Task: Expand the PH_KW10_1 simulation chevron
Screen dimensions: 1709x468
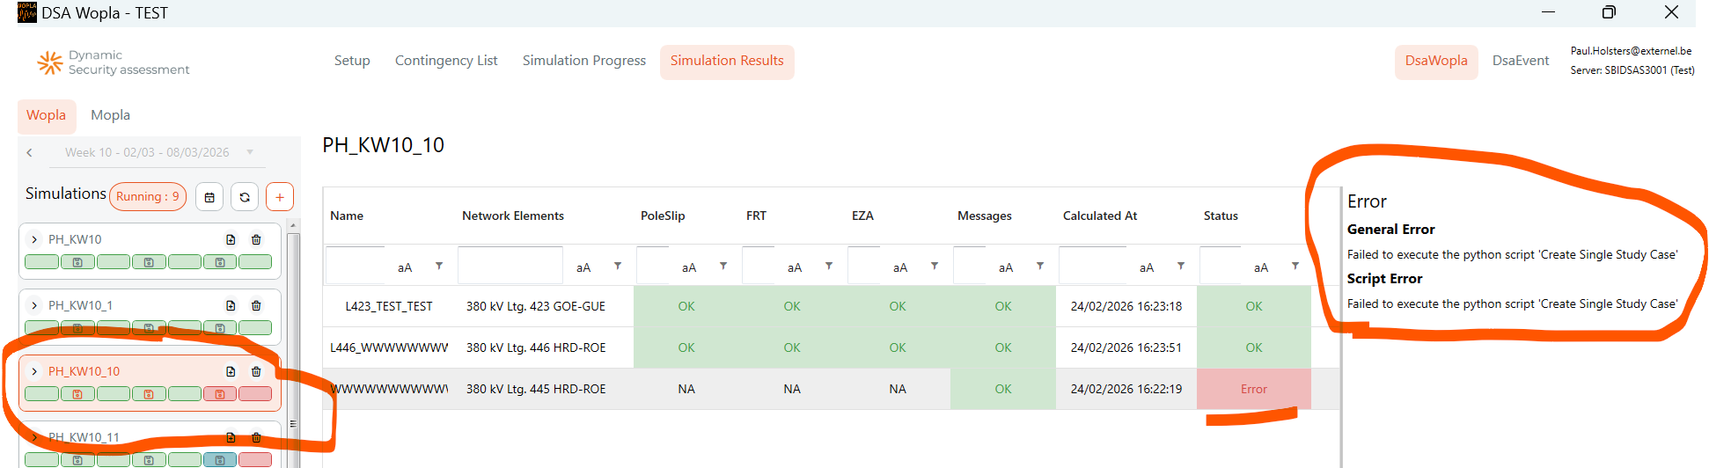Action: [34, 305]
